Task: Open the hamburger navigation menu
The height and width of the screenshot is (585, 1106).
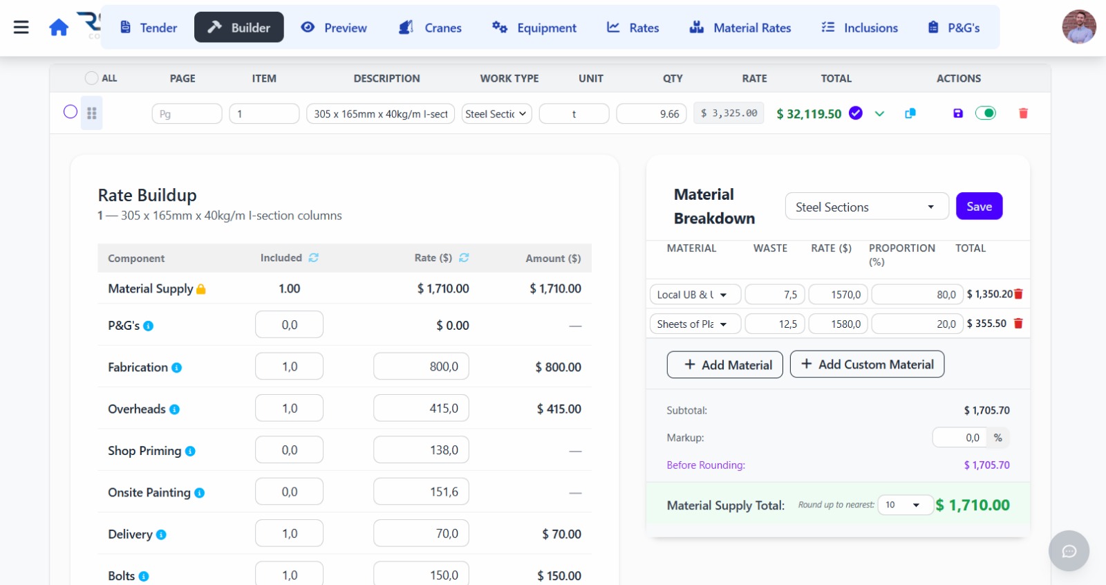Action: 21,28
